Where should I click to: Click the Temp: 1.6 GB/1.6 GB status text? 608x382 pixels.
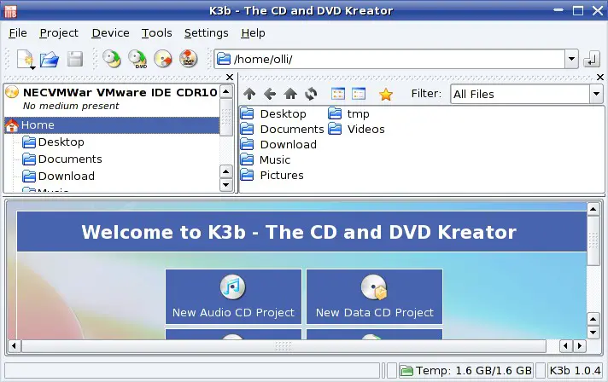coord(473,371)
